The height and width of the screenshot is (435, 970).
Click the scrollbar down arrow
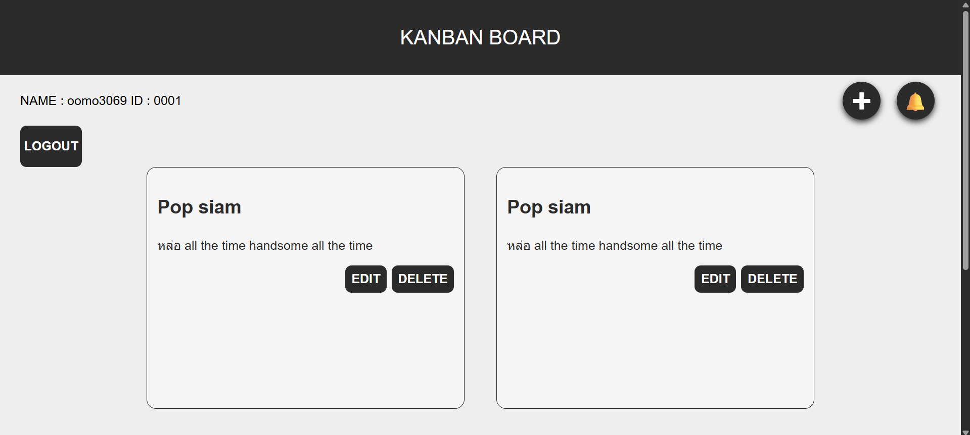[x=965, y=431]
